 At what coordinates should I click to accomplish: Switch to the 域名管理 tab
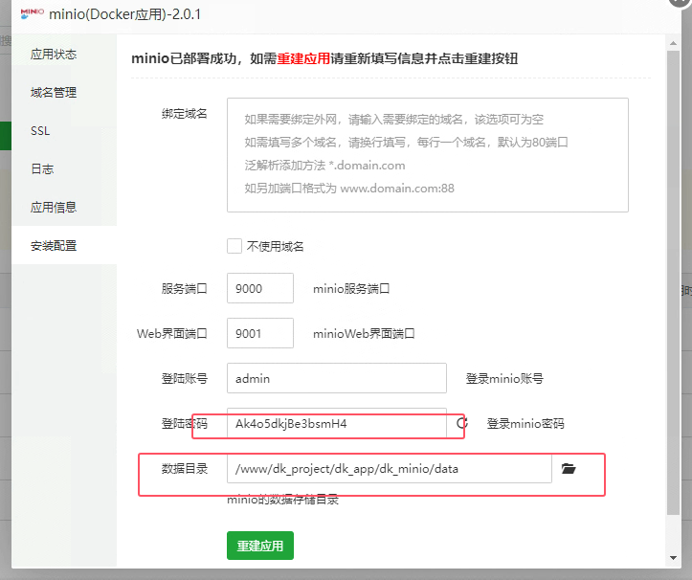point(64,92)
